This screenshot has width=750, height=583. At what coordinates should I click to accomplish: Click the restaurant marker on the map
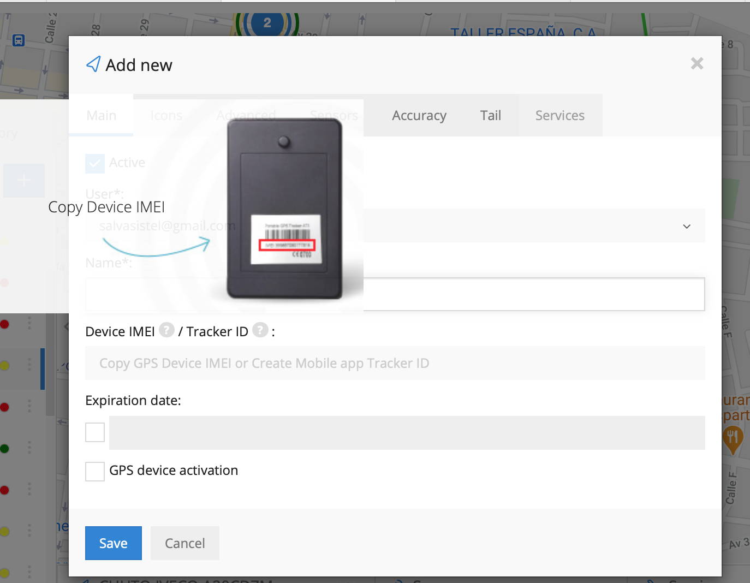click(732, 440)
